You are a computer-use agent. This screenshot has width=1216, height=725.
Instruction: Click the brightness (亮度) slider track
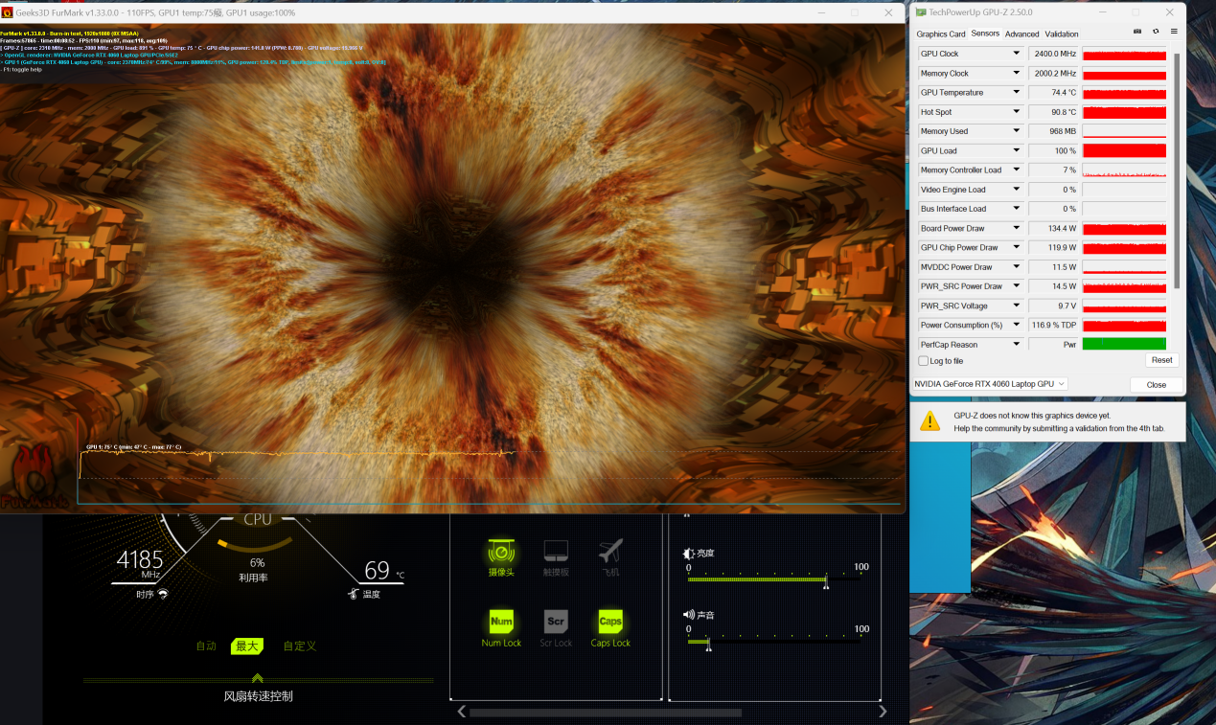(757, 579)
